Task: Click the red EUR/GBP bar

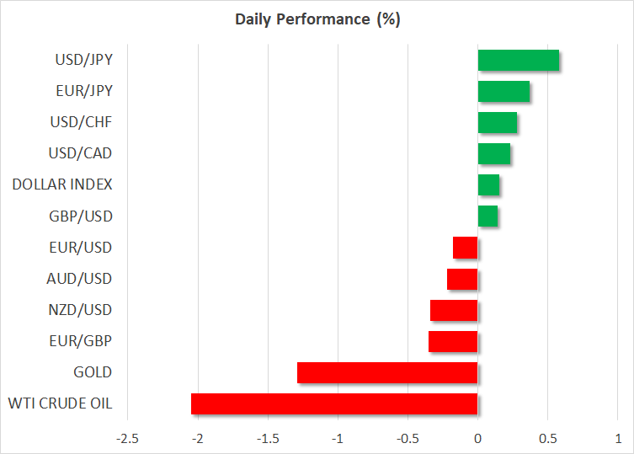Action: click(453, 341)
